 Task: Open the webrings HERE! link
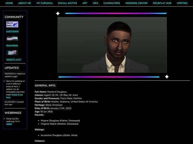click(9, 124)
